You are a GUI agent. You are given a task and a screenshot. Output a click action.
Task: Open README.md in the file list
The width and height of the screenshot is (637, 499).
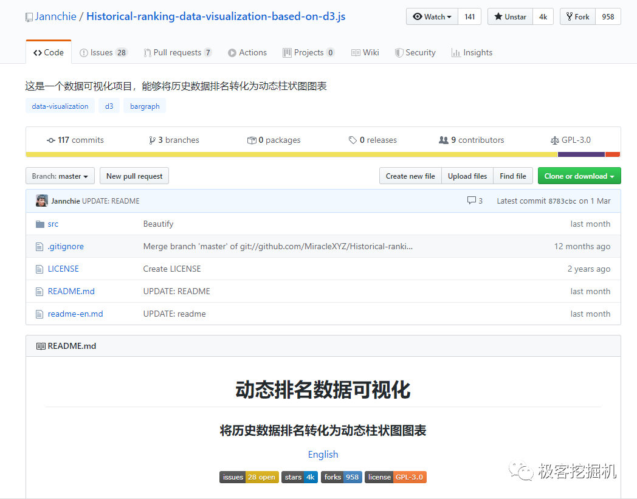(71, 291)
